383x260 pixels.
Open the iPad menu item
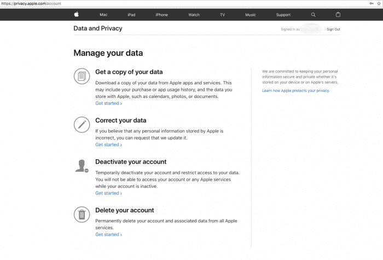pos(131,15)
